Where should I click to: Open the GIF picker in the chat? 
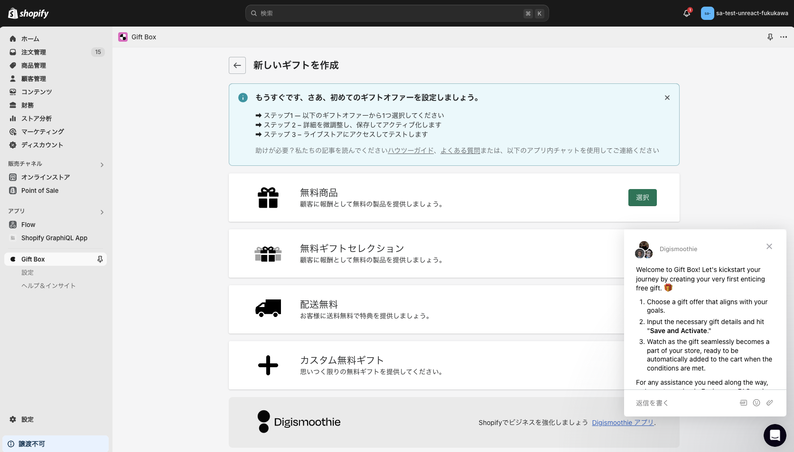pyautogui.click(x=743, y=403)
